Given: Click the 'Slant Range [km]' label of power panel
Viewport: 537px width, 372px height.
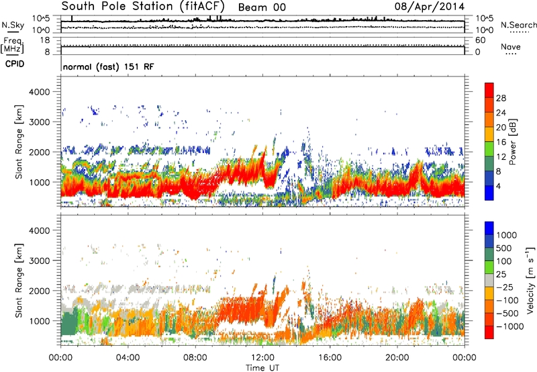Looking at the screenshot, I should 19,142.
